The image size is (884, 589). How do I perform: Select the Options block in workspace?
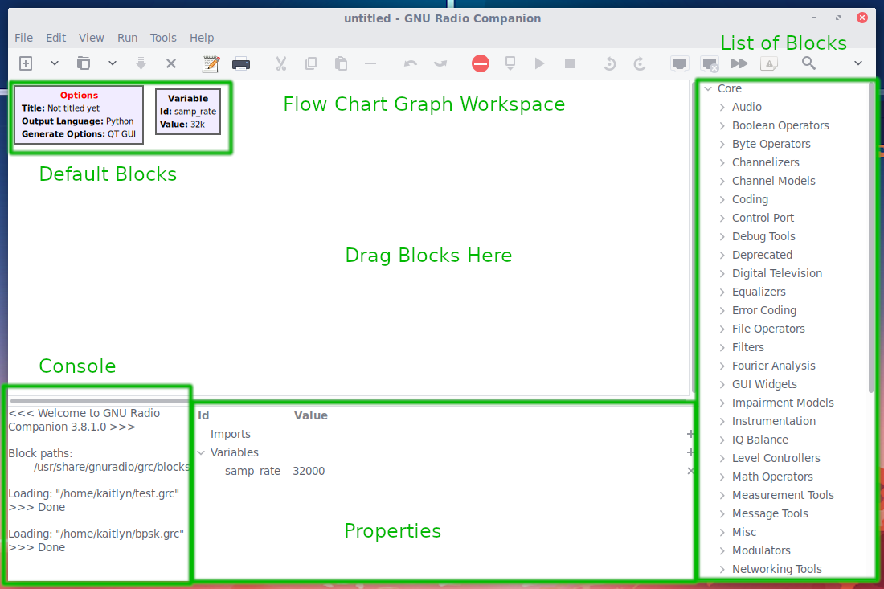(79, 115)
